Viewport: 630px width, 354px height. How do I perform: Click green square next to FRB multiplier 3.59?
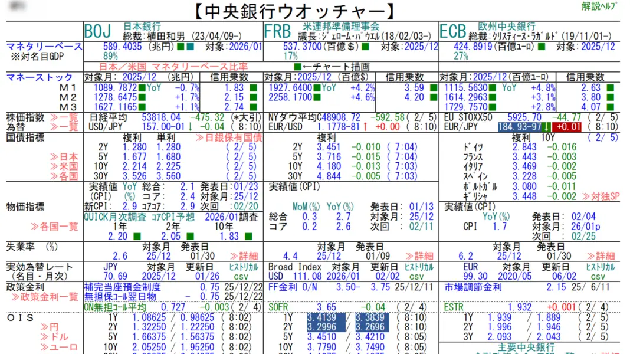tap(434, 87)
